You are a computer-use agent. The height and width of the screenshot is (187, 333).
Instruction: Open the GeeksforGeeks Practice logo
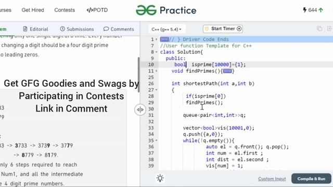[x=166, y=10]
